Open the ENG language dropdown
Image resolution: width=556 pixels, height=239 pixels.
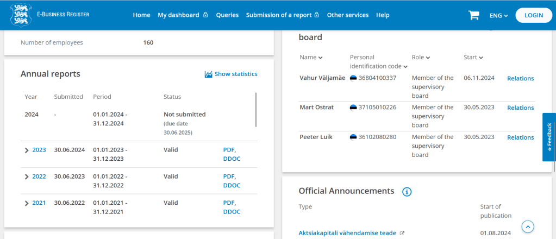coord(498,16)
